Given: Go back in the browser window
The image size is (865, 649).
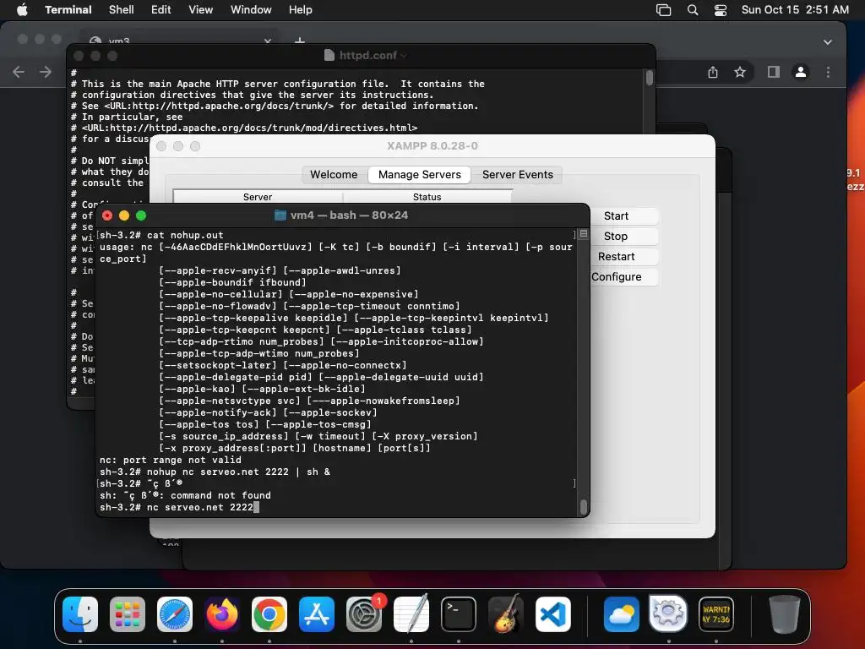Looking at the screenshot, I should 19,72.
